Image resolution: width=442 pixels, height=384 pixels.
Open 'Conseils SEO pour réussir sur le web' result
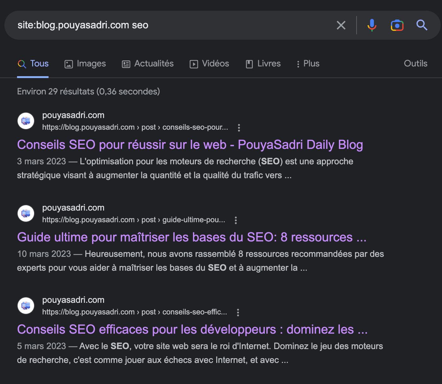(190, 145)
